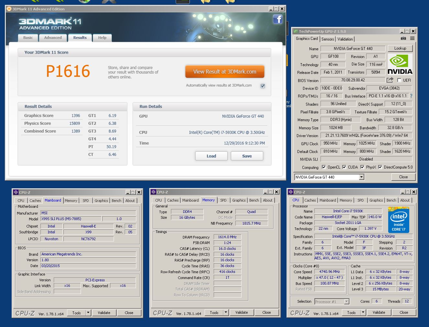This screenshot has width=429, height=327.
Task: Click the Core Speed value 4740.96 MHz
Action: [330, 272]
